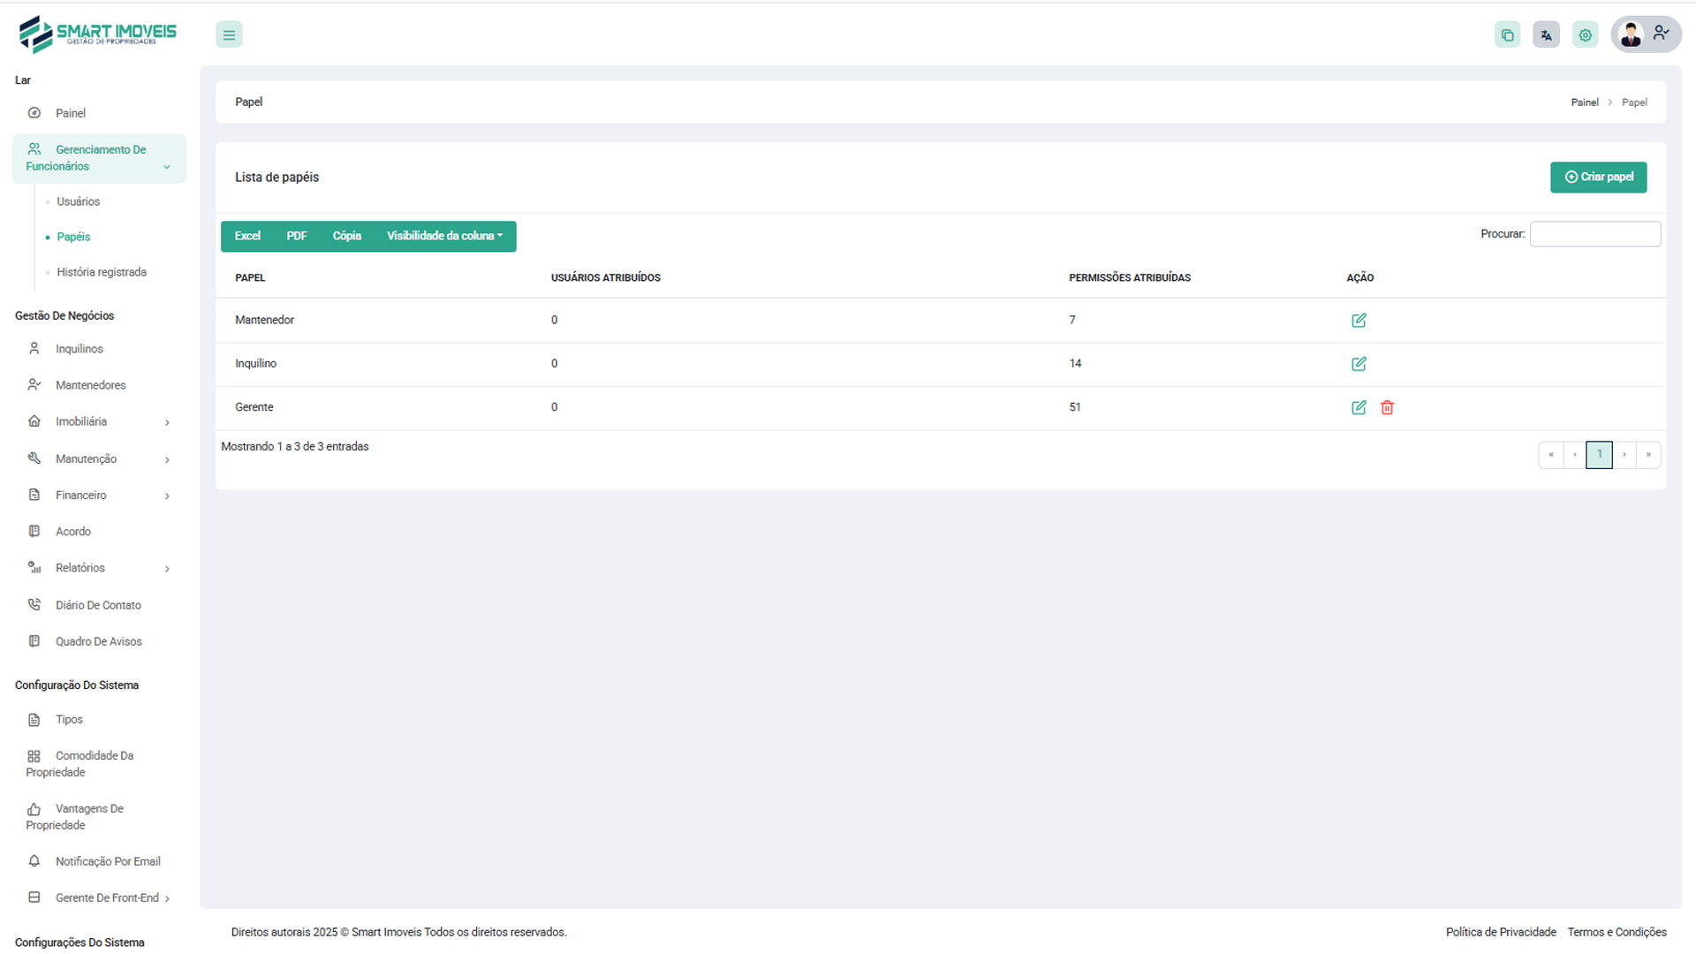Screen dimensions: 1696x954
Task: Open Visibilidade da coluna dropdown
Action: pyautogui.click(x=444, y=236)
